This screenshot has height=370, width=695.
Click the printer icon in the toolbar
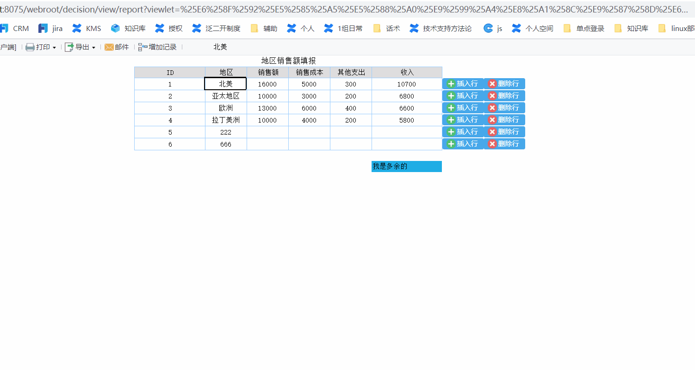point(30,47)
